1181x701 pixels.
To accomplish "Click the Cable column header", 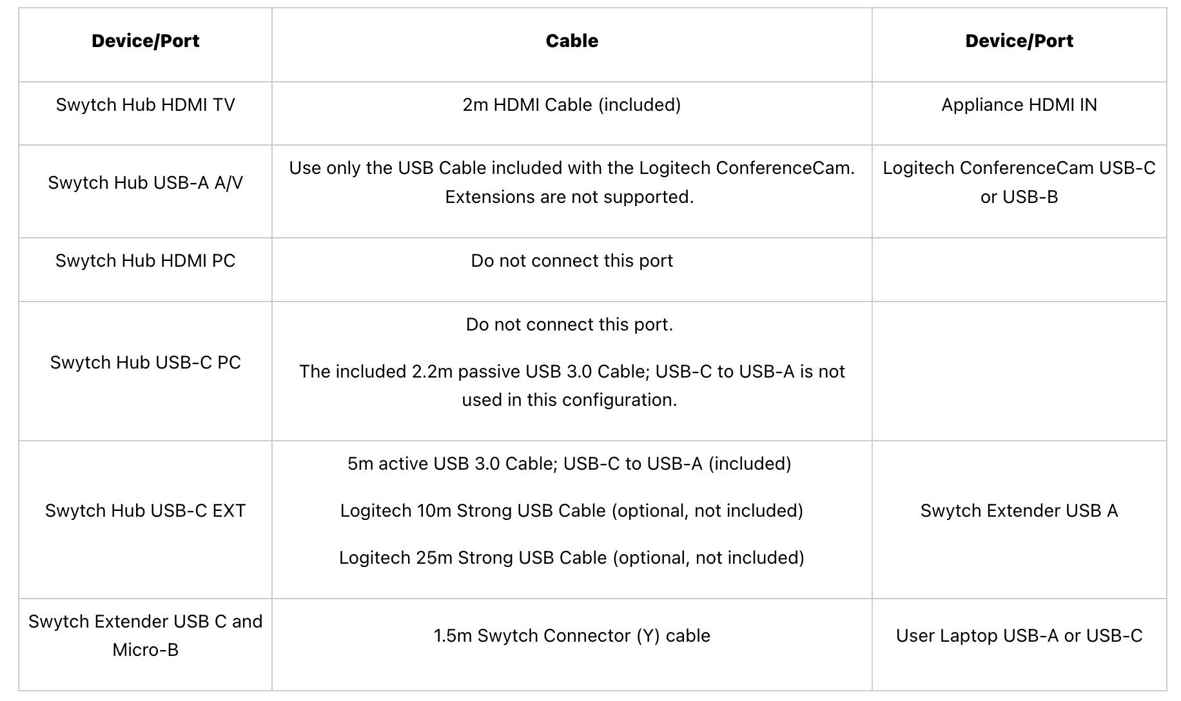I will tap(572, 41).
